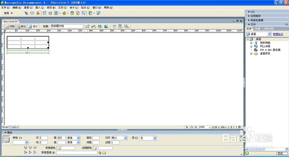Insert a table icon in toolbar
This screenshot has width=289, height=157.
pyautogui.click(x=45, y=13)
